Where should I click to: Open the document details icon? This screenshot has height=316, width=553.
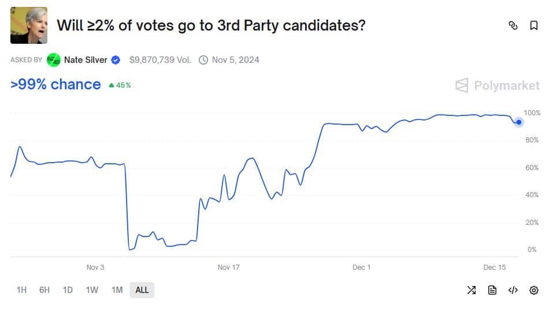click(492, 290)
